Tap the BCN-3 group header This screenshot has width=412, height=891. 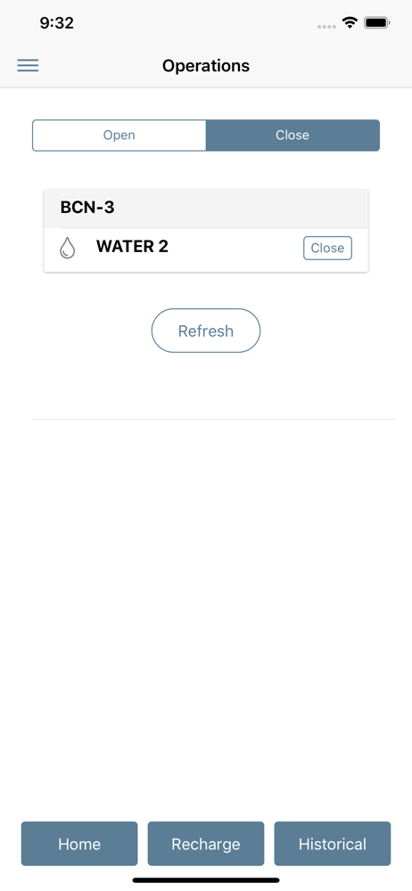click(206, 208)
